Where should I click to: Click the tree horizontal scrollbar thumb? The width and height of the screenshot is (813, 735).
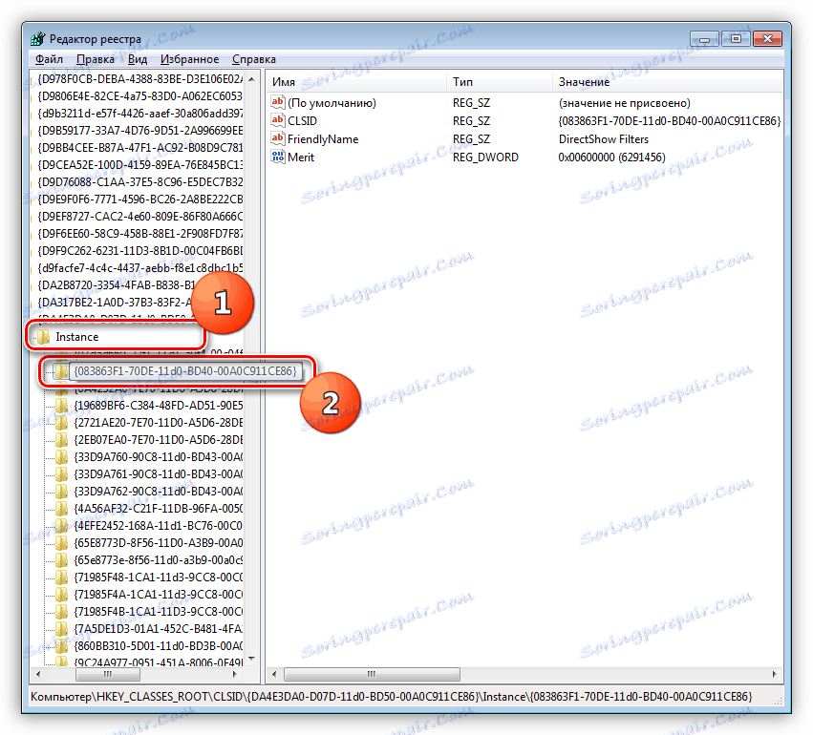coord(107,674)
